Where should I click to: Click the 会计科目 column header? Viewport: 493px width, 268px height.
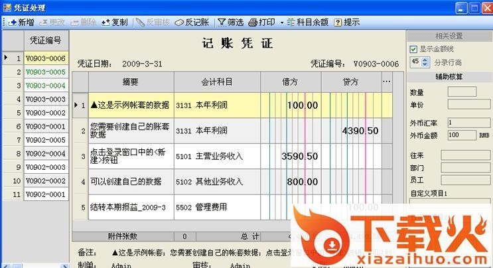(217, 82)
